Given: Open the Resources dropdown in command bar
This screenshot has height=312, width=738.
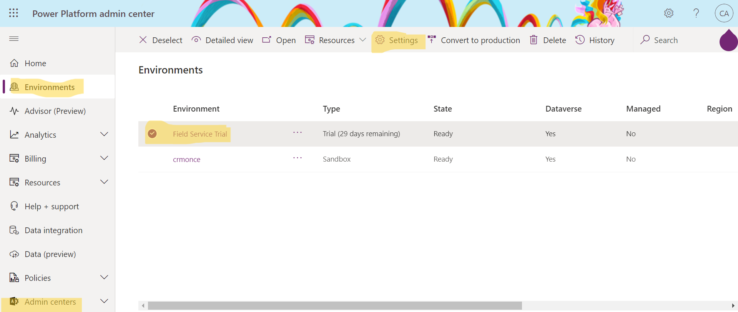Looking at the screenshot, I should (x=335, y=40).
